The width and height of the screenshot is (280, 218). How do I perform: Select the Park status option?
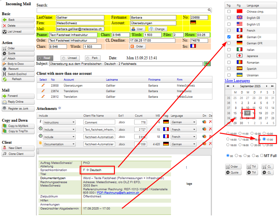(93, 58)
